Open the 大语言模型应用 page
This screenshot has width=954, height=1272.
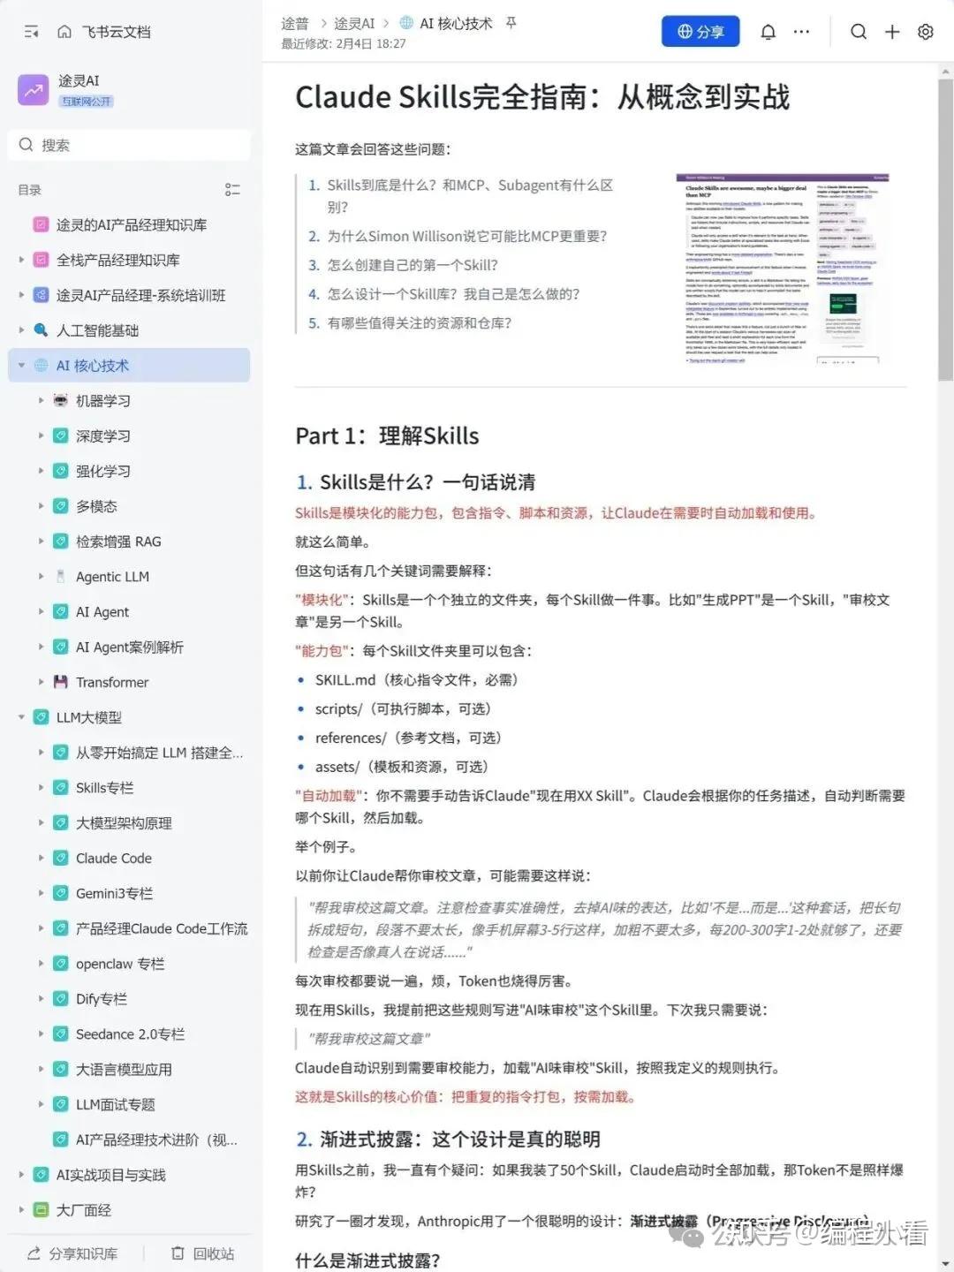[x=124, y=1069]
